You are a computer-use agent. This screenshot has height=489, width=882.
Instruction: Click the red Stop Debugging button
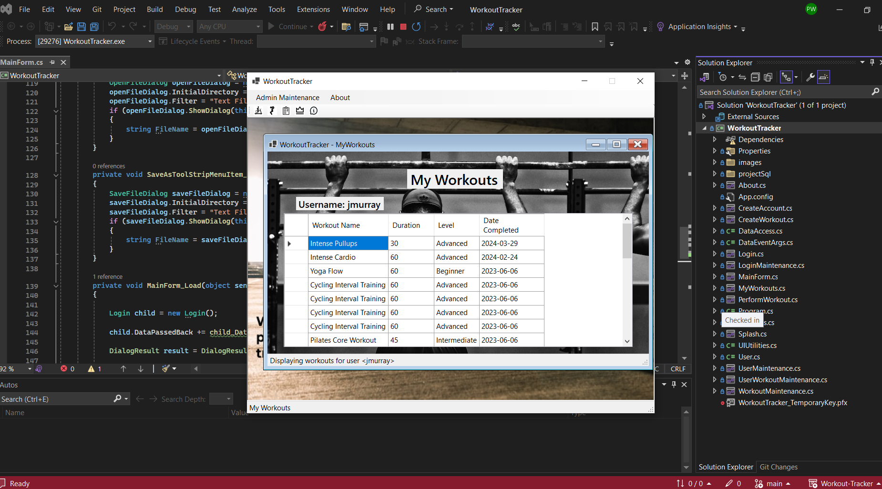coord(403,27)
